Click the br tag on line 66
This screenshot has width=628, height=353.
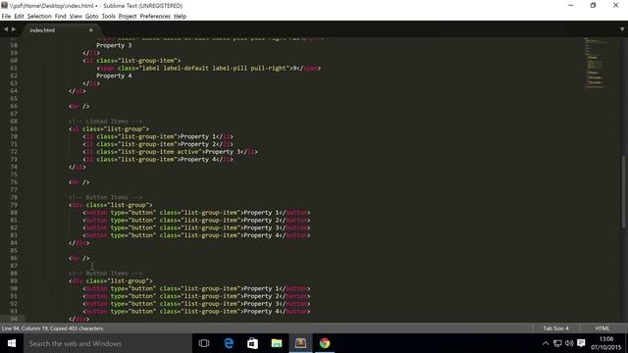(78, 106)
